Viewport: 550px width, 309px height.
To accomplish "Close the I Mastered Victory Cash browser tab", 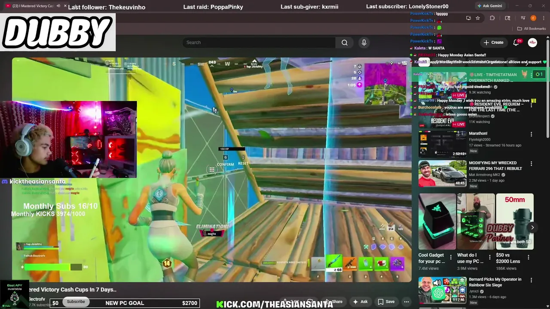I will click(65, 6).
